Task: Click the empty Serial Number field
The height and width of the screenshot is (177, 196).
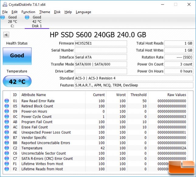Action: point(101,50)
